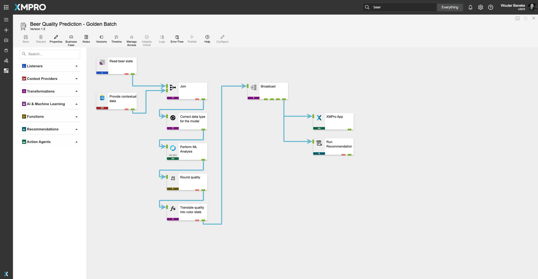Click the notifications bell icon
Image resolution: width=538 pixels, height=279 pixels.
tap(470, 7)
